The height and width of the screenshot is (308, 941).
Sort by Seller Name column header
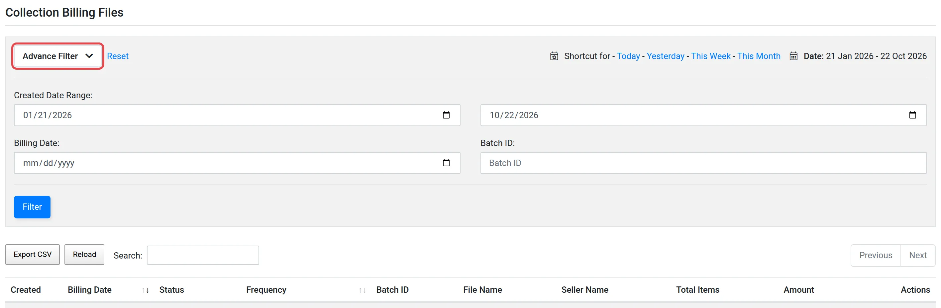(x=584, y=290)
